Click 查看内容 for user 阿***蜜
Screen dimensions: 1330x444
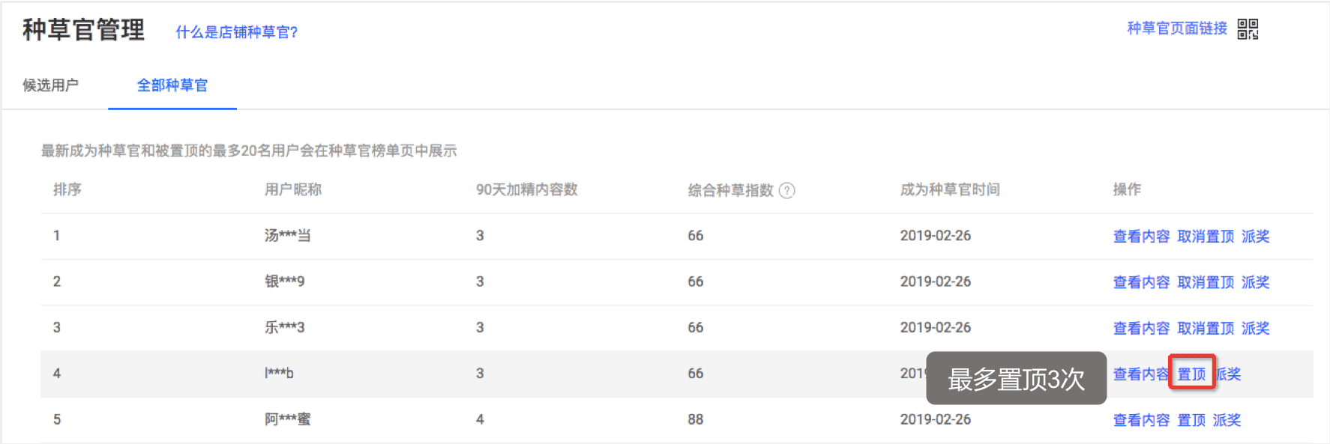[x=1141, y=421]
